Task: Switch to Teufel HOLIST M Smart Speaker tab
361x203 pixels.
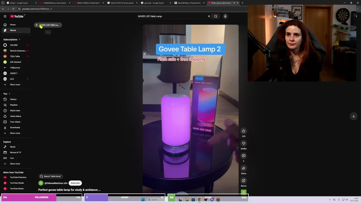Action: point(122,3)
